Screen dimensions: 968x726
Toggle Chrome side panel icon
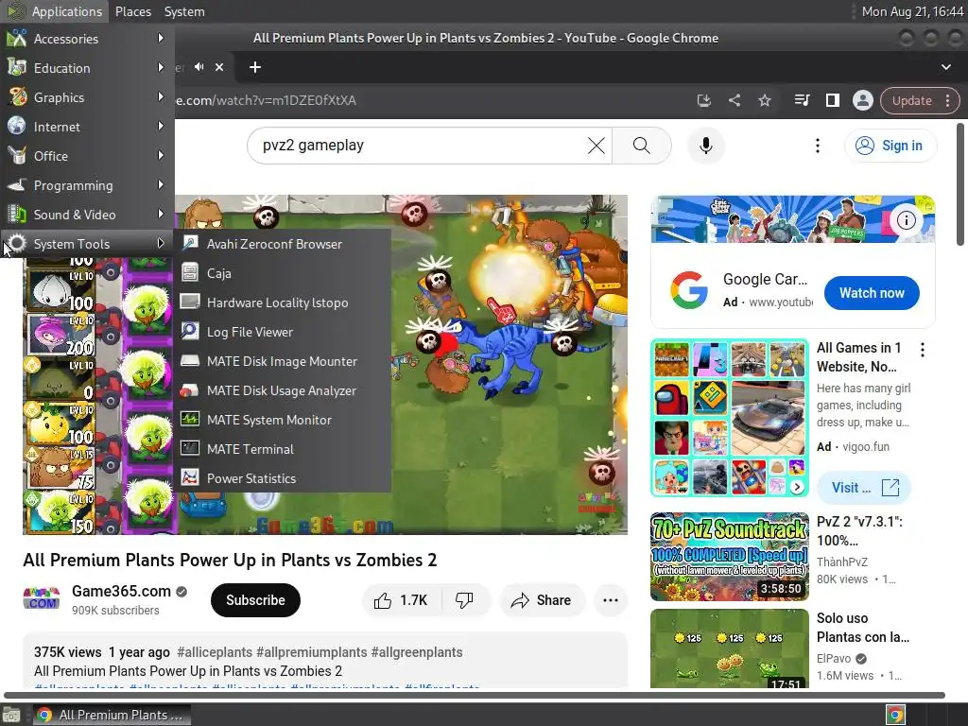[x=832, y=100]
